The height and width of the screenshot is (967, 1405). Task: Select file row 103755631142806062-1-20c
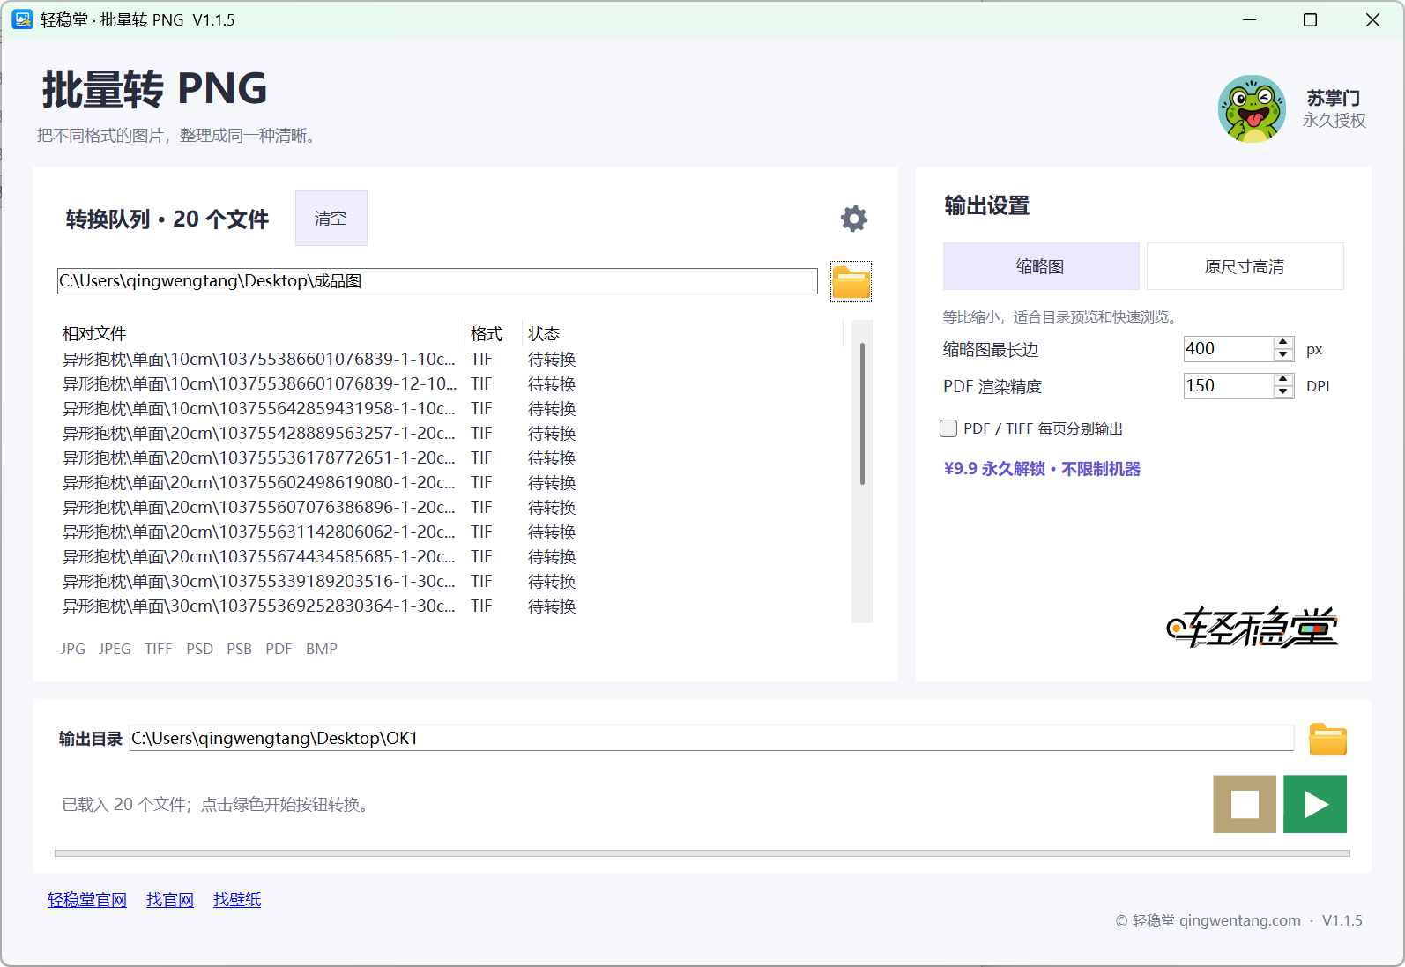[450, 532]
